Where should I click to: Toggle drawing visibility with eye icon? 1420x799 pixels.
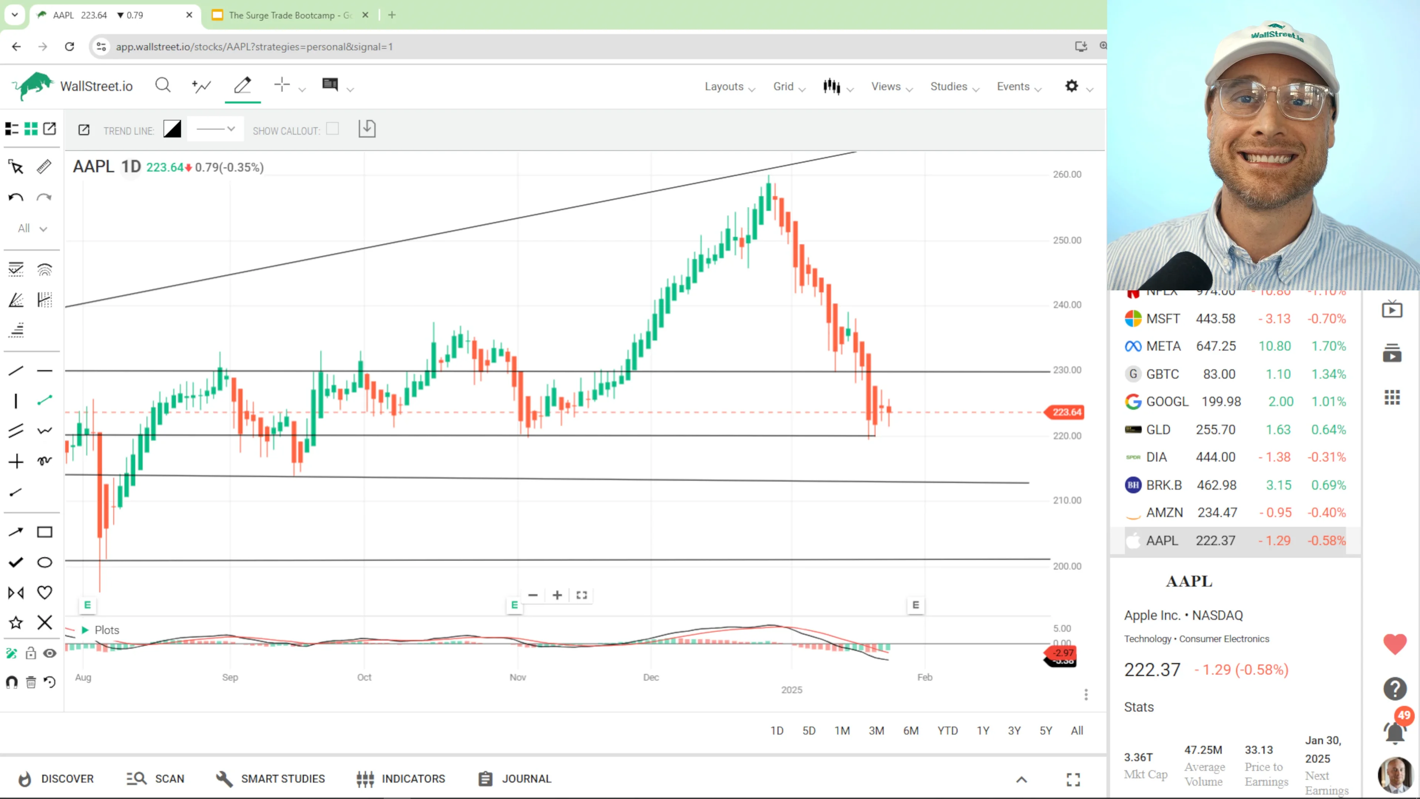tap(50, 653)
